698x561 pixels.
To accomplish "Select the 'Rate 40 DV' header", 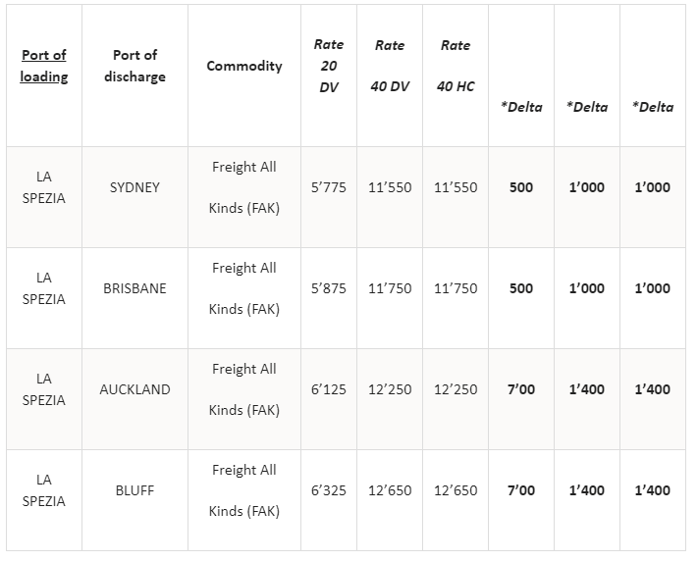I will click(390, 66).
